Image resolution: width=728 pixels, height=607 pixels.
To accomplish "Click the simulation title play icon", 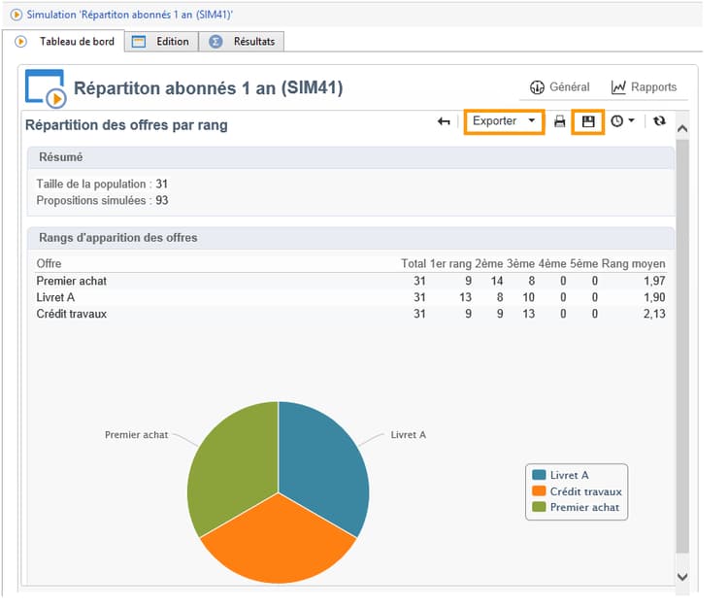I will click(17, 15).
